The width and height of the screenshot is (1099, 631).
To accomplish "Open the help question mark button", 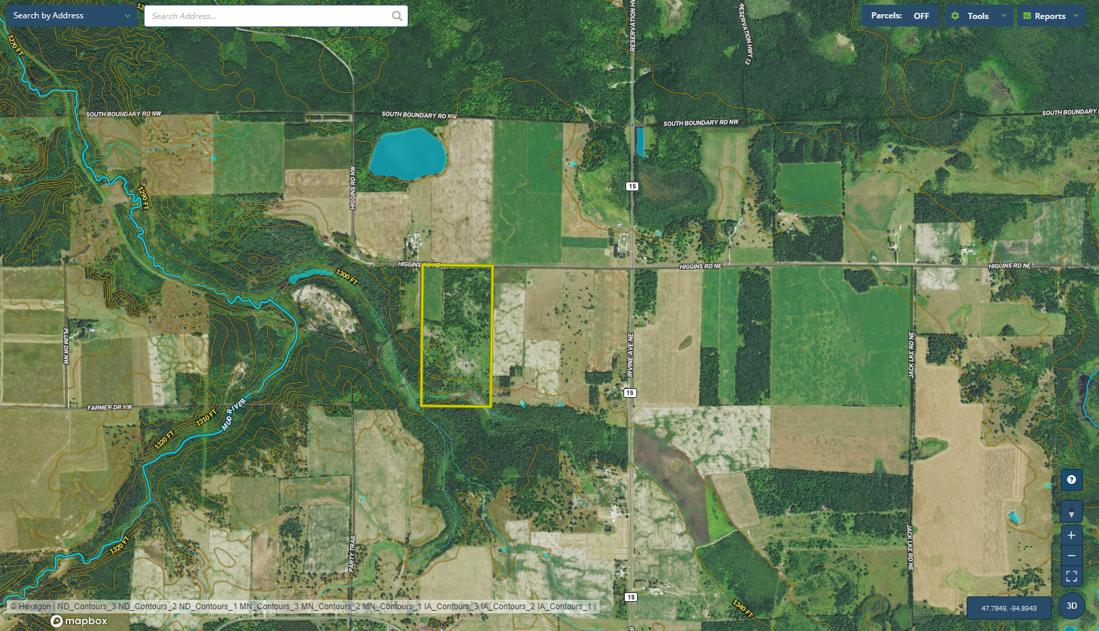I will (x=1071, y=480).
